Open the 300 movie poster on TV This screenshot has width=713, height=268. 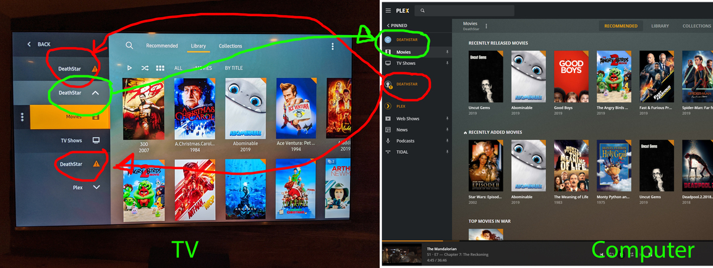(143, 109)
